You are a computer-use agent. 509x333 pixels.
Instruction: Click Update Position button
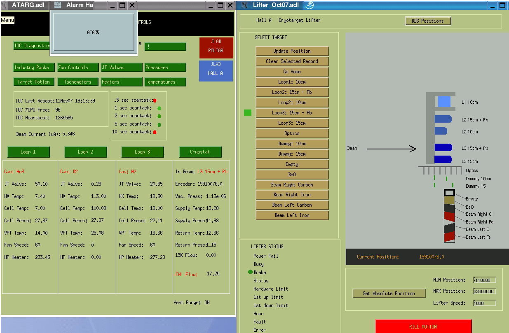[x=292, y=51]
